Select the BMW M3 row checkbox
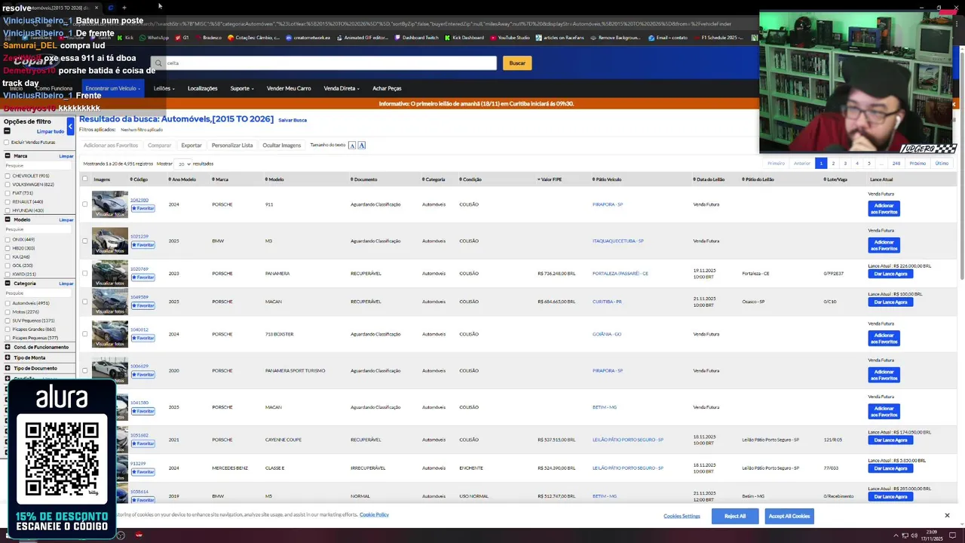The height and width of the screenshot is (543, 965). pyautogui.click(x=85, y=241)
